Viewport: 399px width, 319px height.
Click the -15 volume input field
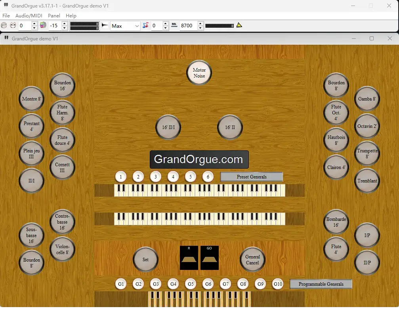pyautogui.click(x=55, y=26)
